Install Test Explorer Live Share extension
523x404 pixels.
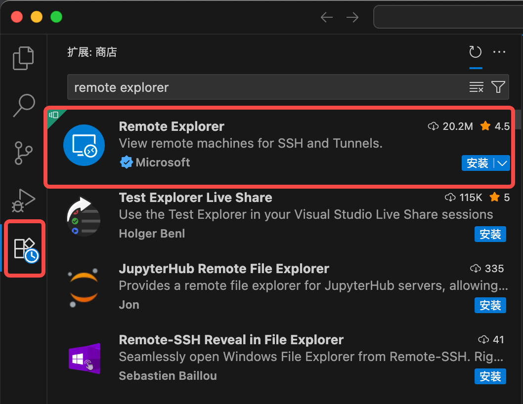click(x=490, y=234)
